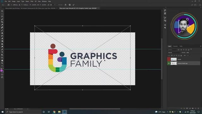The width and height of the screenshot is (202, 114).
Task: Select the Hand tool
Action: pyautogui.click(x=2, y=60)
